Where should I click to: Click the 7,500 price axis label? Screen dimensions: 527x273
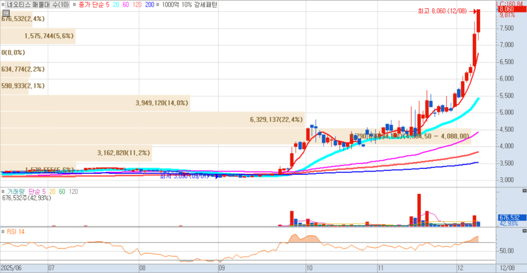(x=507, y=28)
